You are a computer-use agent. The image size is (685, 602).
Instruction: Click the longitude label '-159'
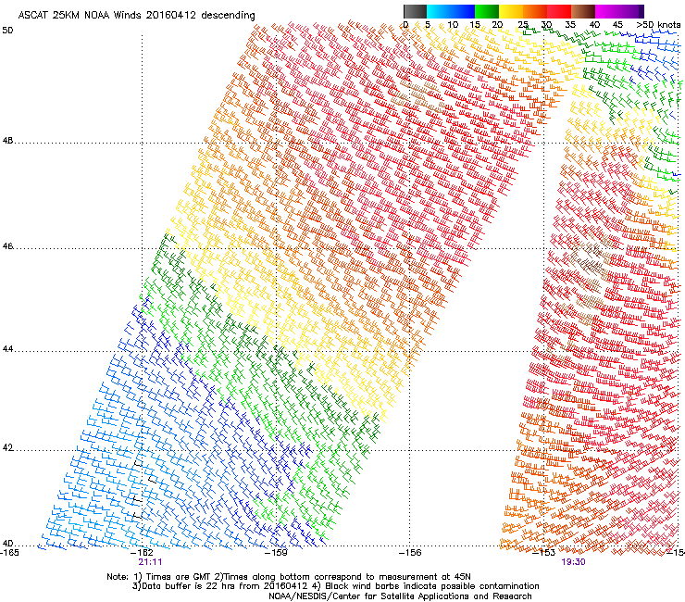pos(276,552)
